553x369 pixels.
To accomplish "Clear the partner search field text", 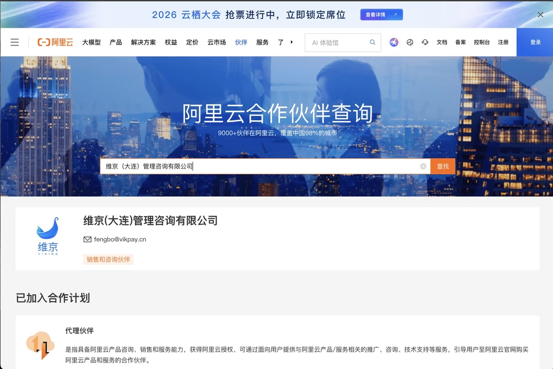I will [x=423, y=166].
